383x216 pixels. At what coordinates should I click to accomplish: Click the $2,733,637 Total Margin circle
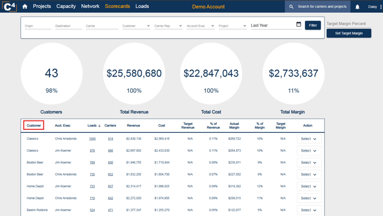click(x=293, y=73)
